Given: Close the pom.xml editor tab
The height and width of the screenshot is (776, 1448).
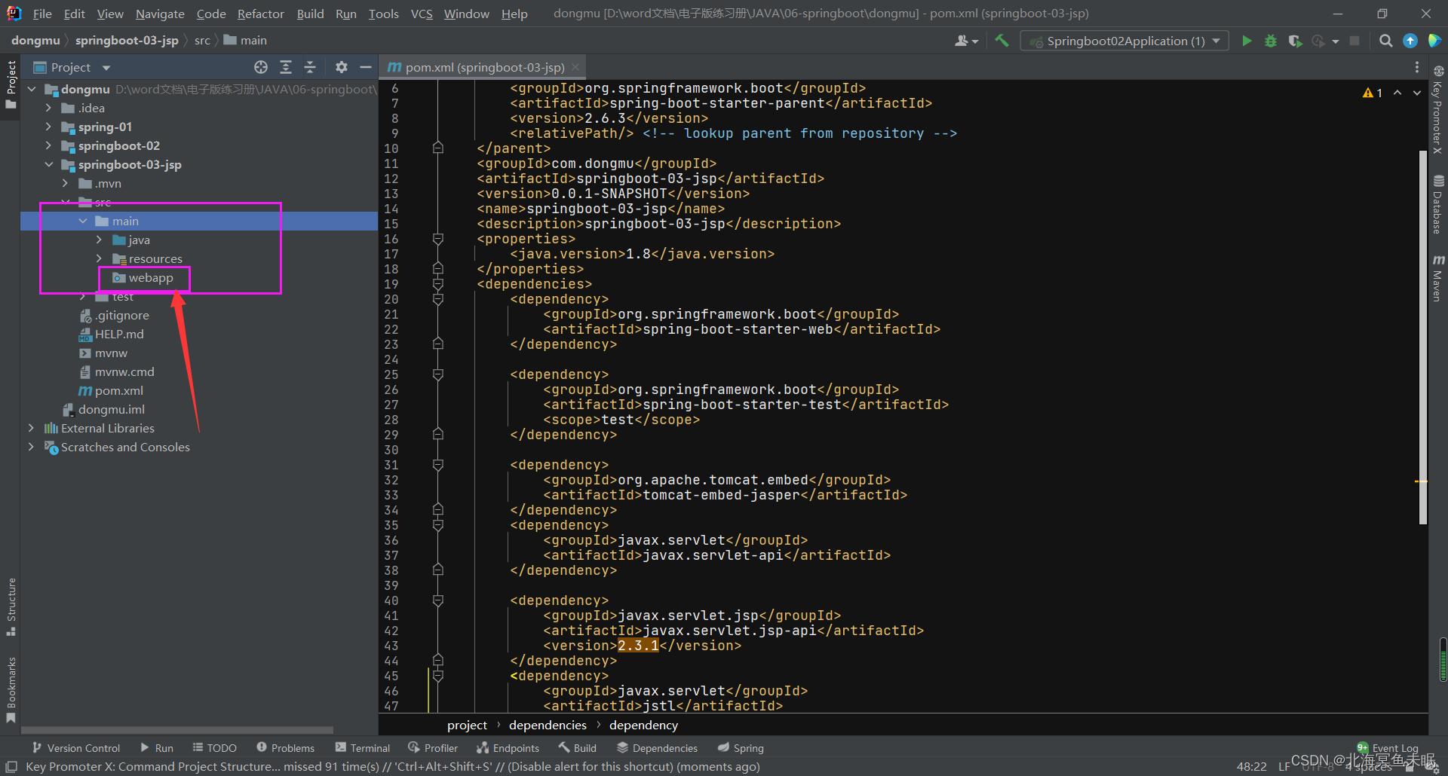Looking at the screenshot, I should (x=575, y=67).
